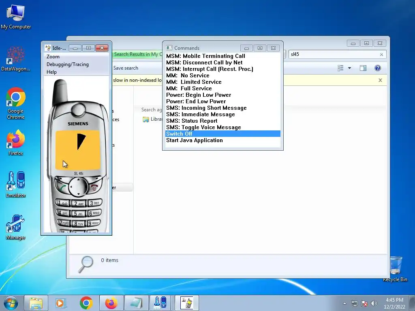
Task: Click phone keypad key 9 WXYZ
Action: pos(94,223)
